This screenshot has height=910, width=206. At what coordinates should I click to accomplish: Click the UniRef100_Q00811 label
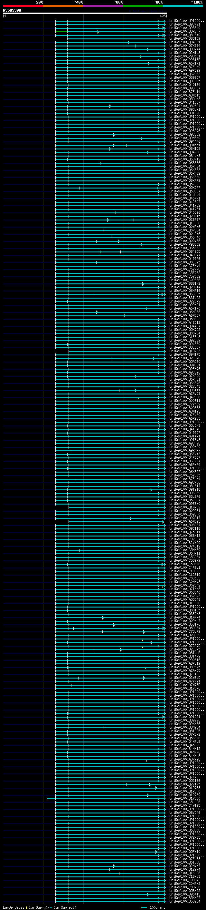click(185, 401)
